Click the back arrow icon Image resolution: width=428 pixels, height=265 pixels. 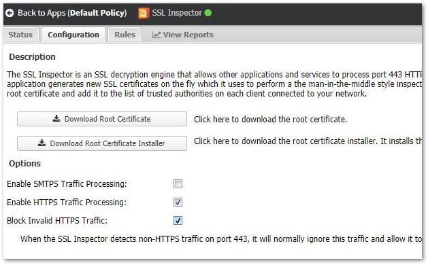point(10,13)
